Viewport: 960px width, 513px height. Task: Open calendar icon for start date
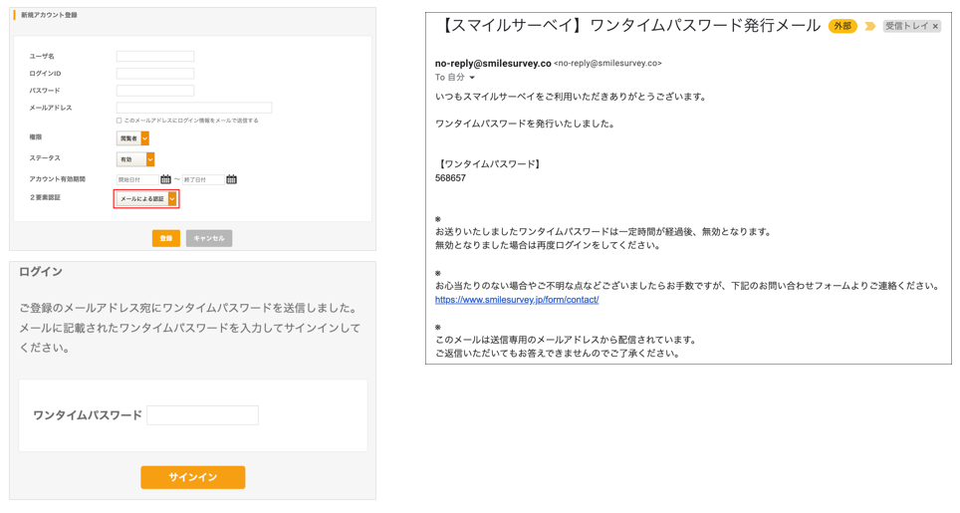[x=166, y=179]
